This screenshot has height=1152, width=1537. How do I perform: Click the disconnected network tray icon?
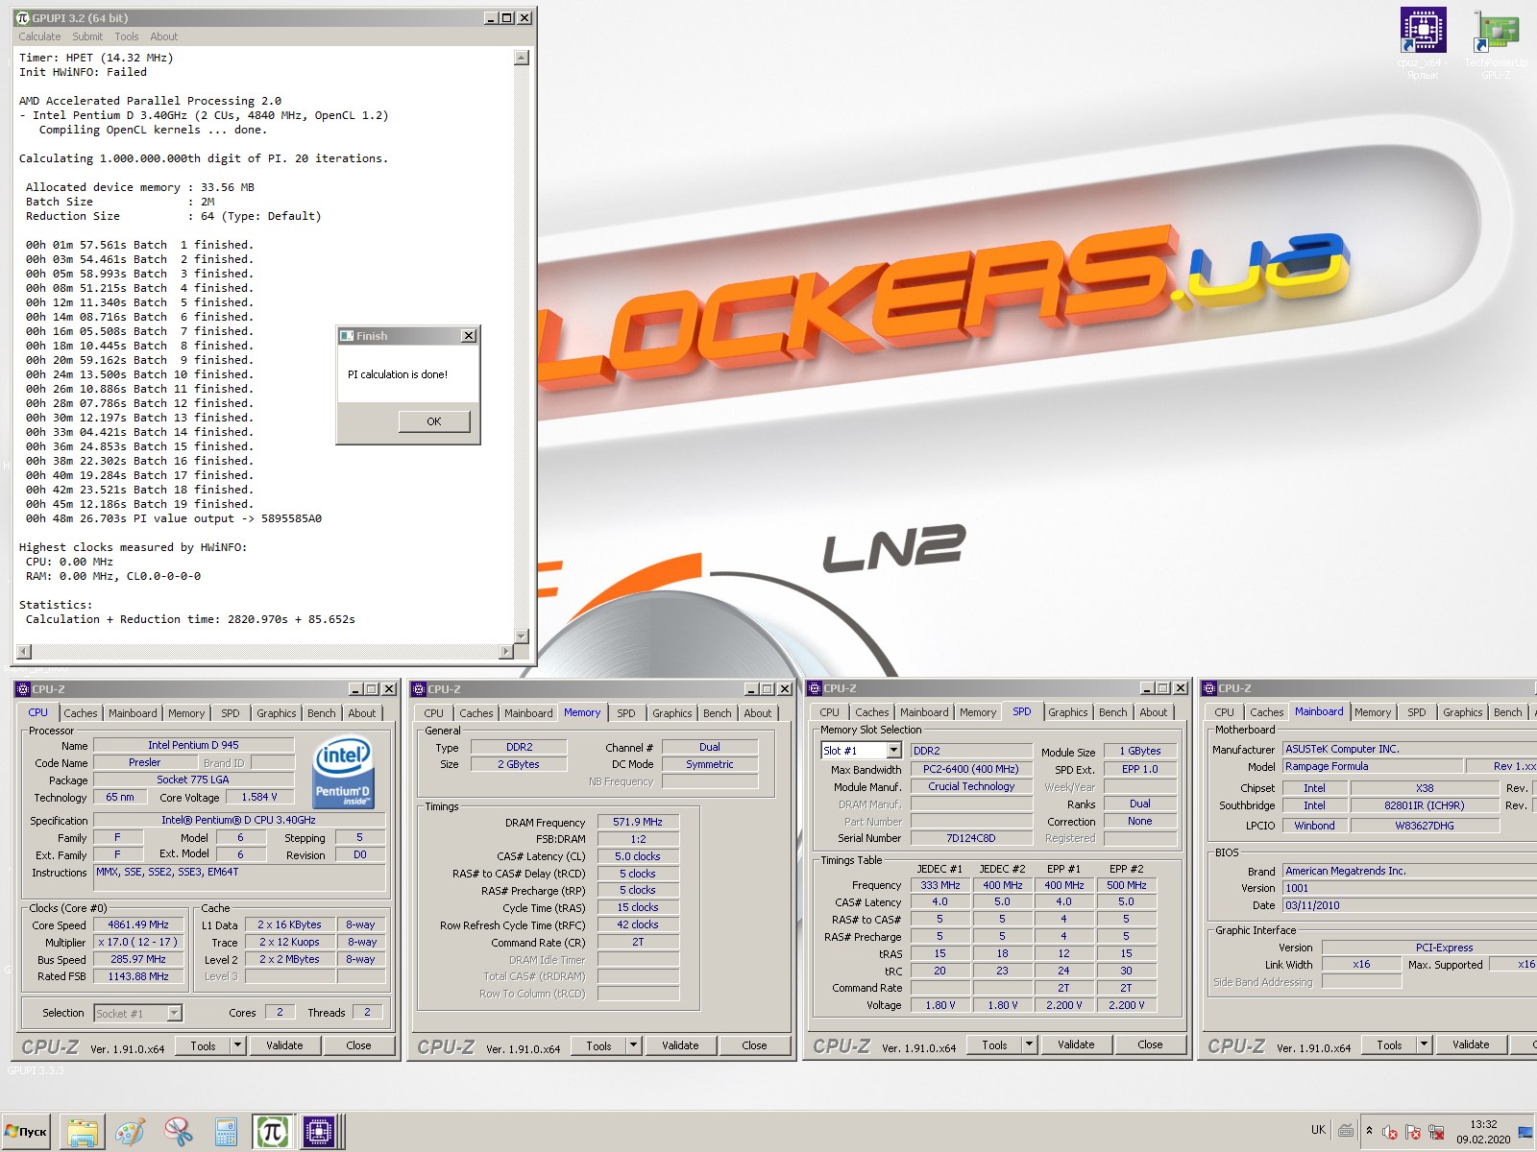1436,1132
